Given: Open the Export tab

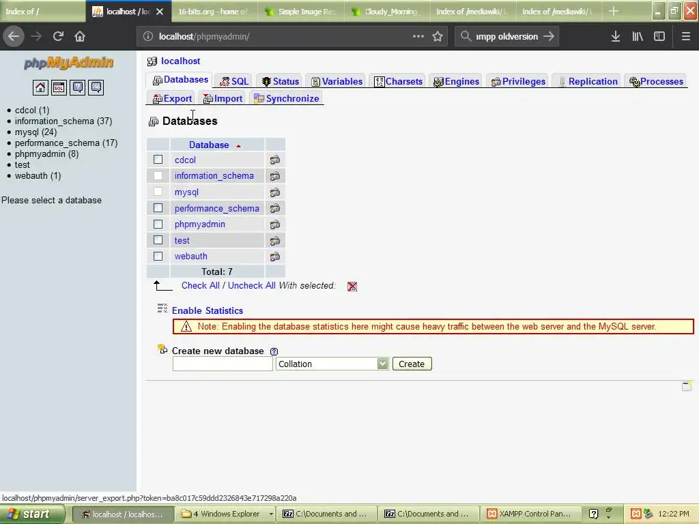Looking at the screenshot, I should pyautogui.click(x=172, y=98).
